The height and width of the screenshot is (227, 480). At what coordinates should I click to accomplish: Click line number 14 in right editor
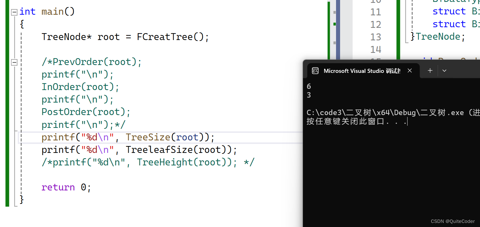tap(376, 49)
